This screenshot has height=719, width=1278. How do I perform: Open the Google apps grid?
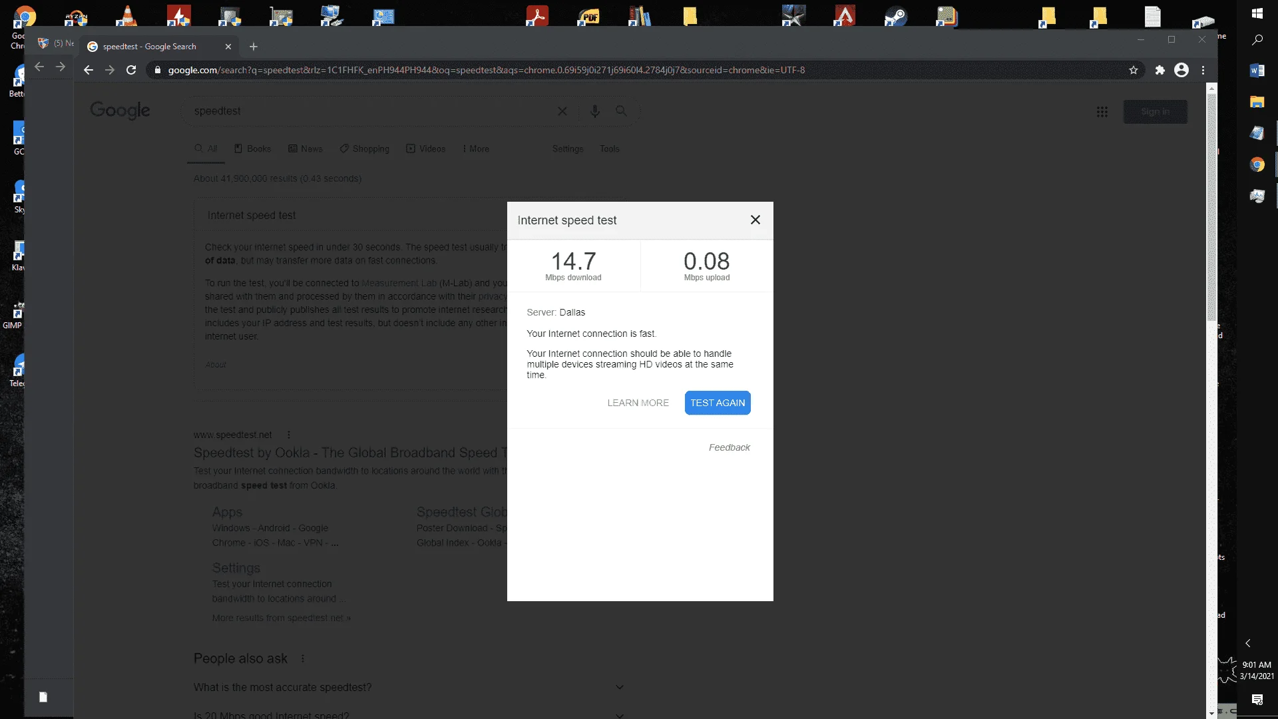[1102, 112]
